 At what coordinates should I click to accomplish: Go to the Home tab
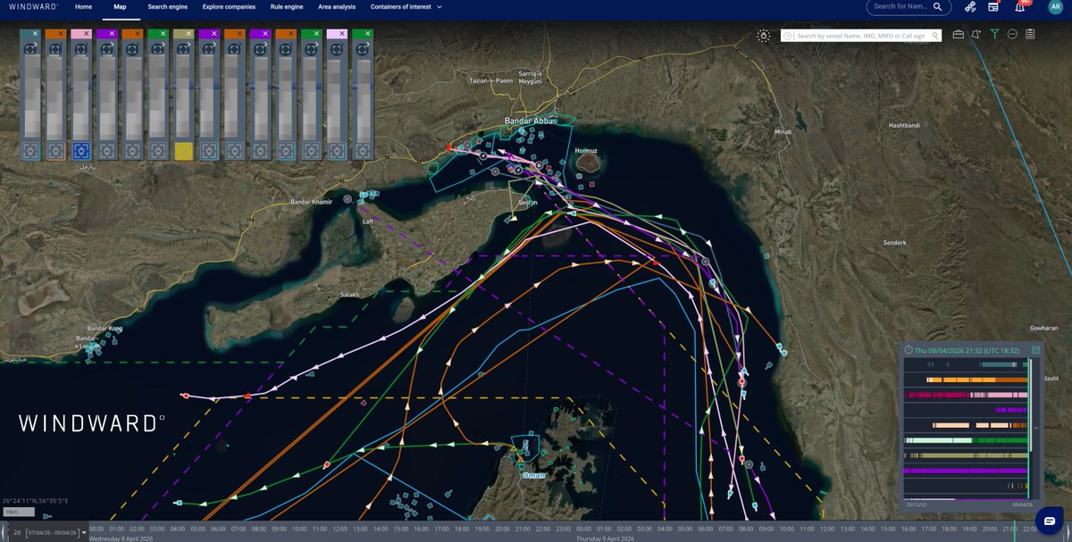[83, 7]
